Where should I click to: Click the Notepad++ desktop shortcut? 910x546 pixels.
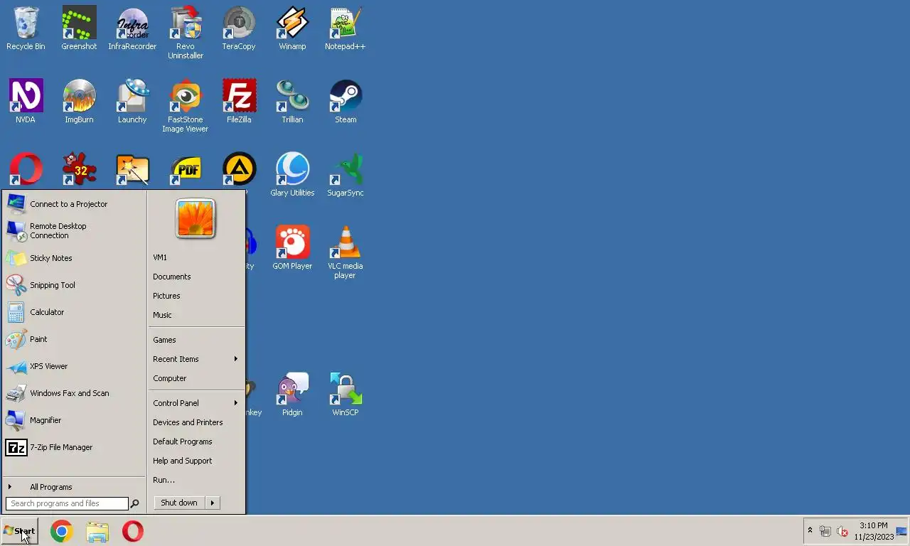coord(346,28)
